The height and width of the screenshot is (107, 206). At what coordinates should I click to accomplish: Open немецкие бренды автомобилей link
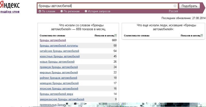click(59, 83)
